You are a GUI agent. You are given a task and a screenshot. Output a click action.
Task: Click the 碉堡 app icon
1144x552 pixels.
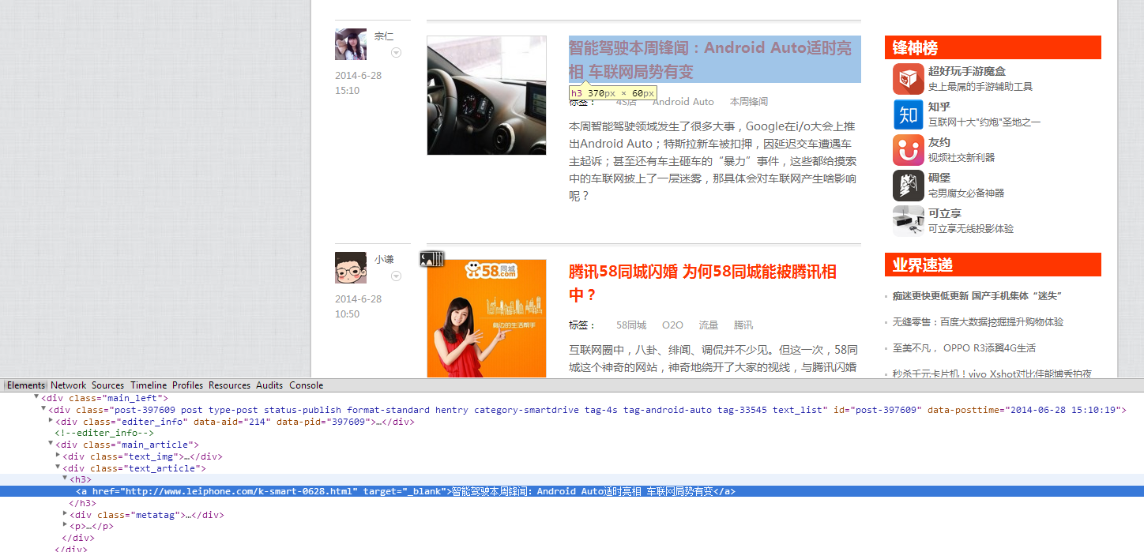[908, 186]
